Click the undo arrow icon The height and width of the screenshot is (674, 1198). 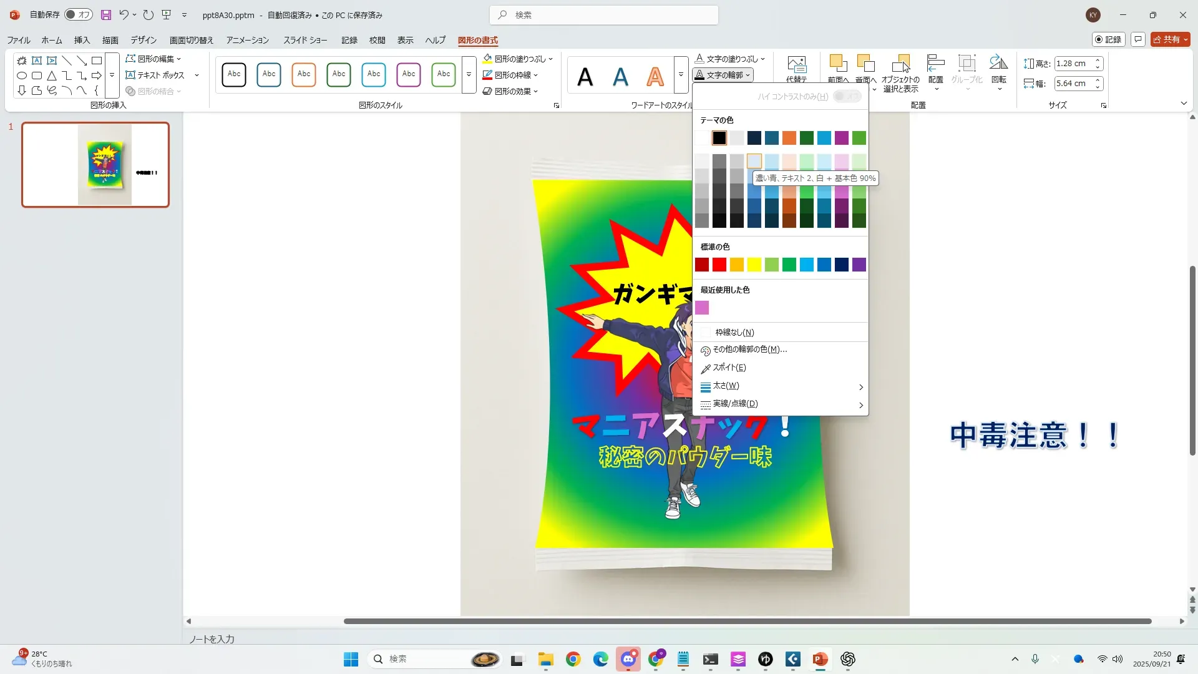(124, 15)
